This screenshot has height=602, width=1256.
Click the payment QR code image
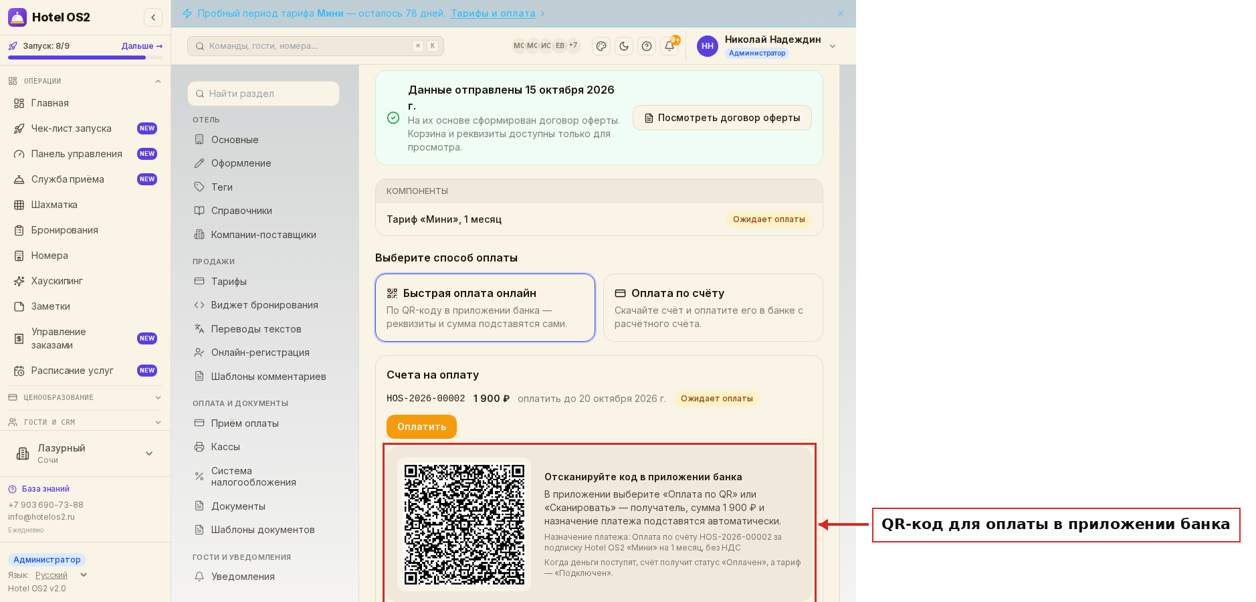tap(464, 524)
